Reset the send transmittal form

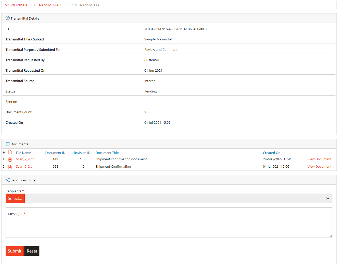(32, 251)
